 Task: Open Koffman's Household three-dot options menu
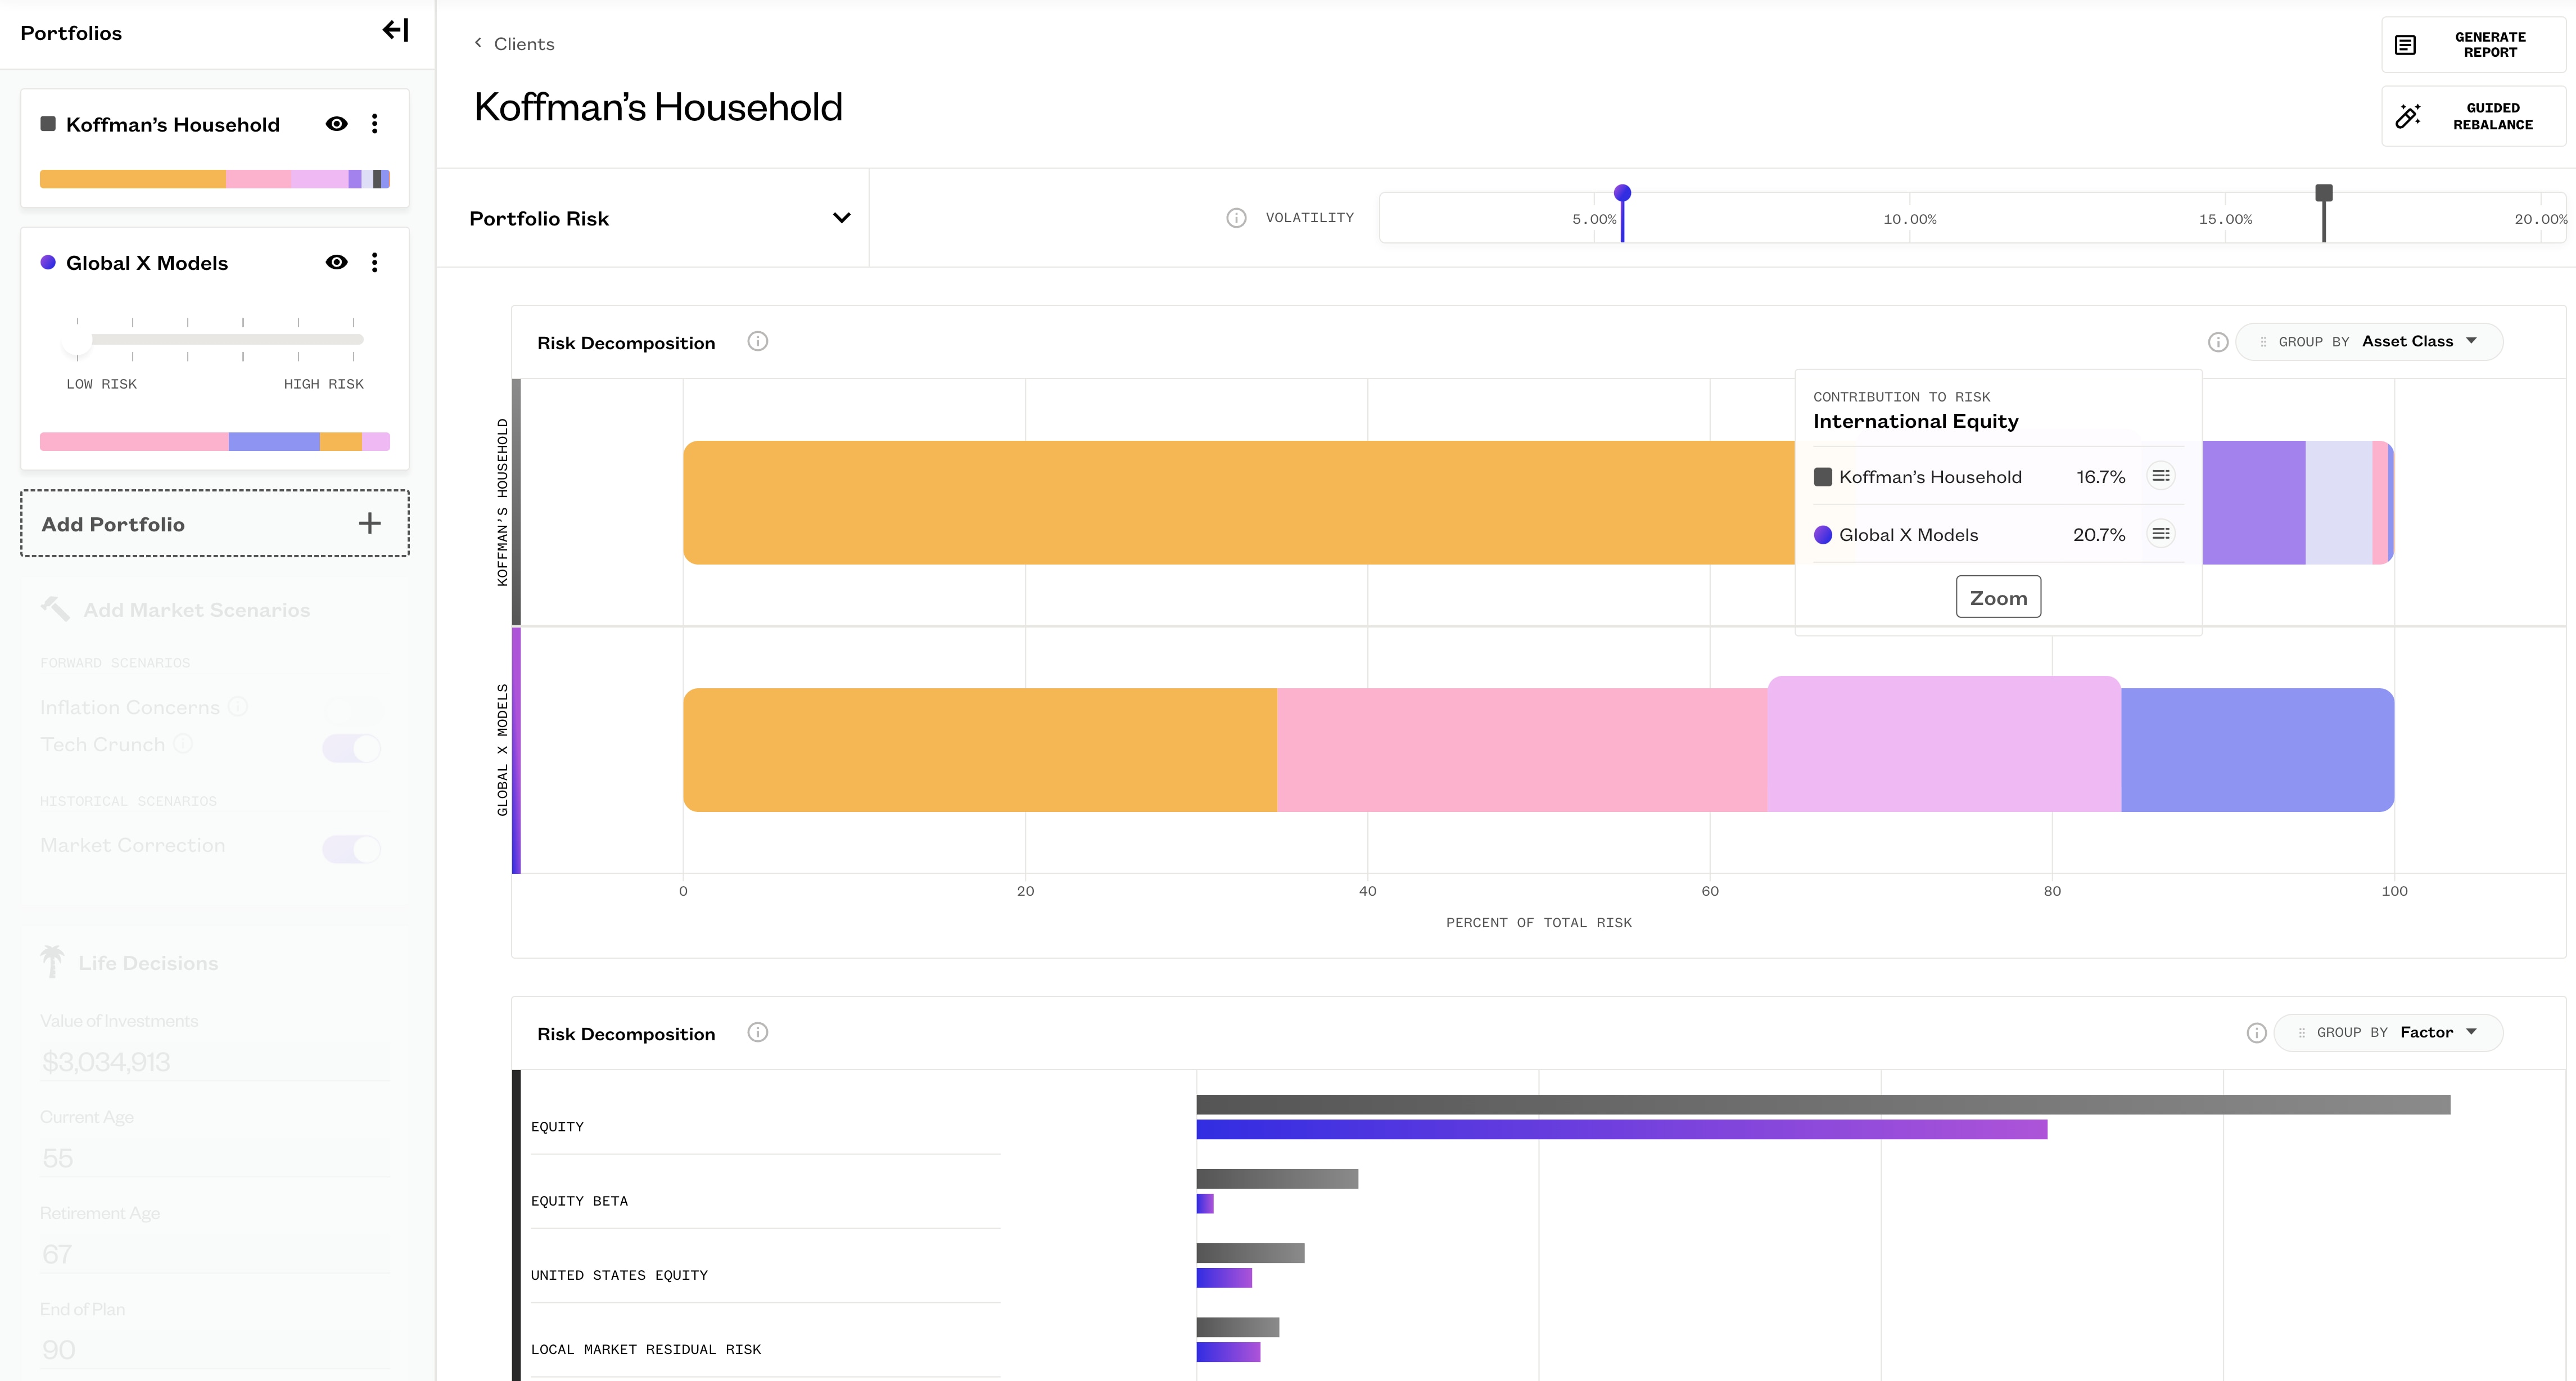375,124
